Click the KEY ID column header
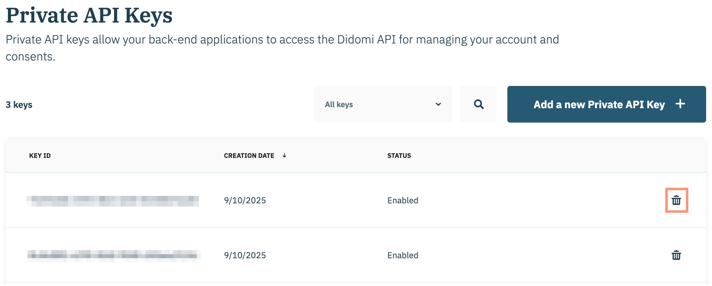This screenshot has height=286, width=712. pos(40,156)
